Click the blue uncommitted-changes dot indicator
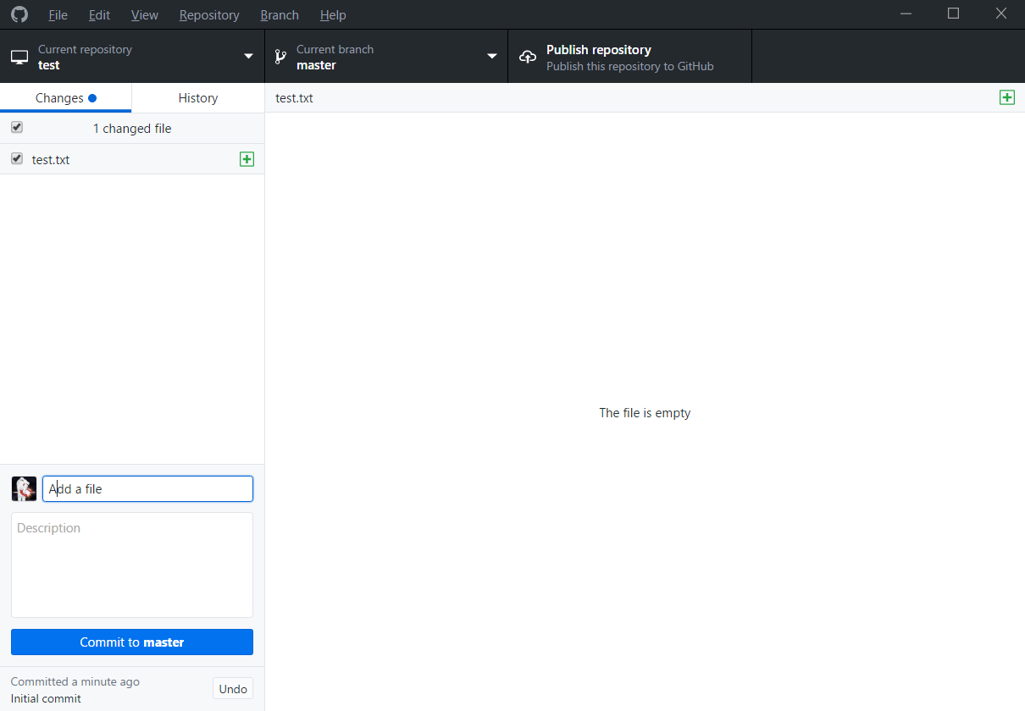Viewport: 1025px width, 711px height. pyautogui.click(x=92, y=98)
